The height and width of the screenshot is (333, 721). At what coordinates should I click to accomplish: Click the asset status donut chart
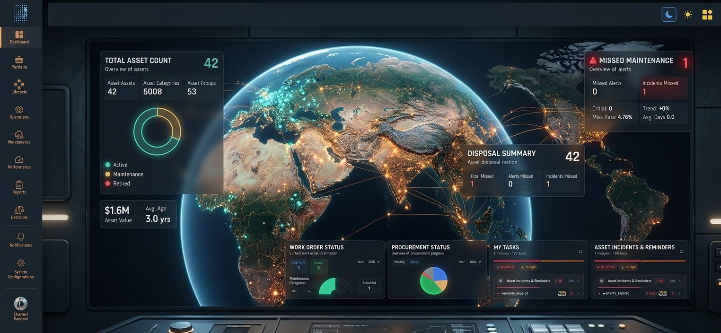point(157,131)
